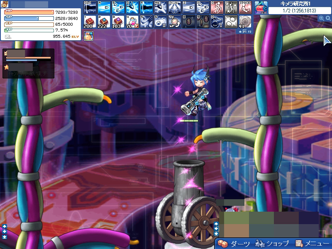Use the red potion in slot 1
Viewport: 332px width, 249px height.
[x=90, y=22]
